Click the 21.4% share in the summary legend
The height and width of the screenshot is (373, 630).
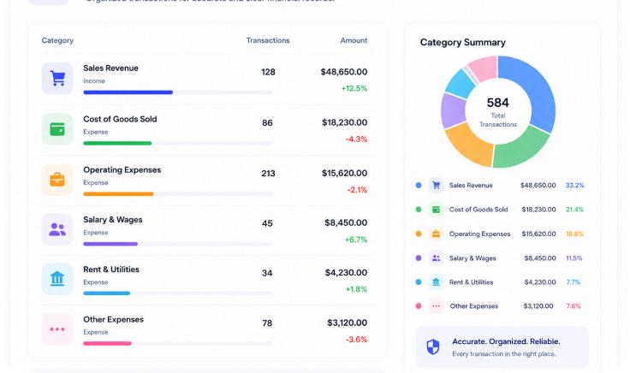click(x=574, y=210)
